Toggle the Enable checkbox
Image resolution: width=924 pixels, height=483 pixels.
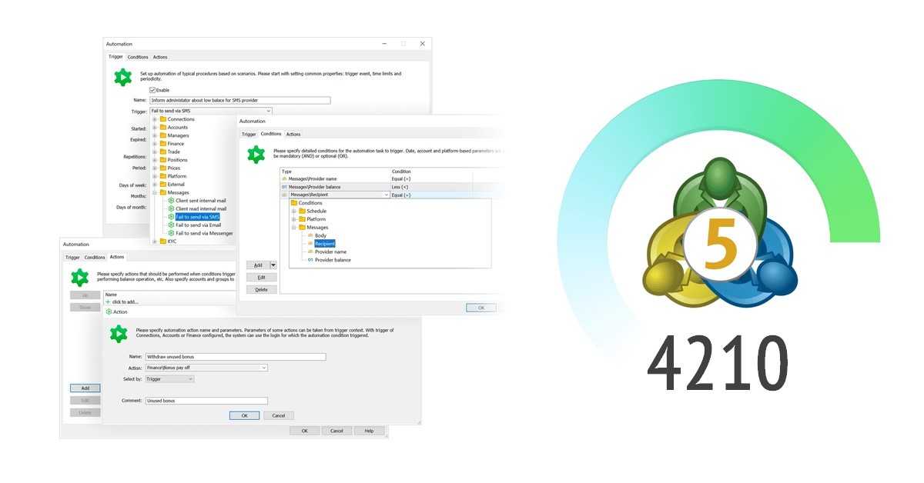click(152, 90)
